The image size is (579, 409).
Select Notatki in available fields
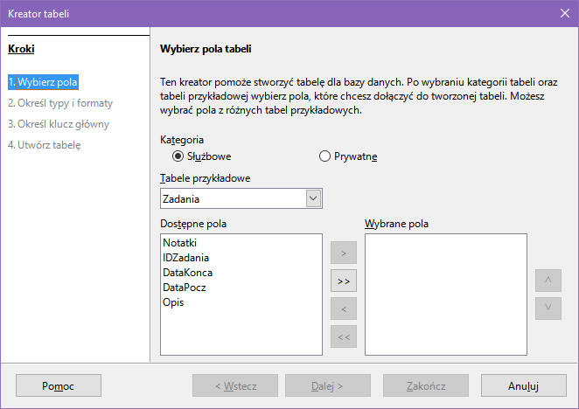(x=180, y=241)
